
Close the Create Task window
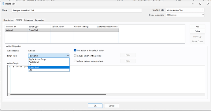[x=208, y=4]
